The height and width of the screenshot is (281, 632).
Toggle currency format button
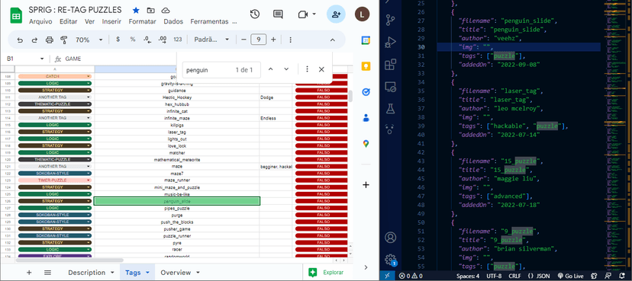[x=118, y=40]
